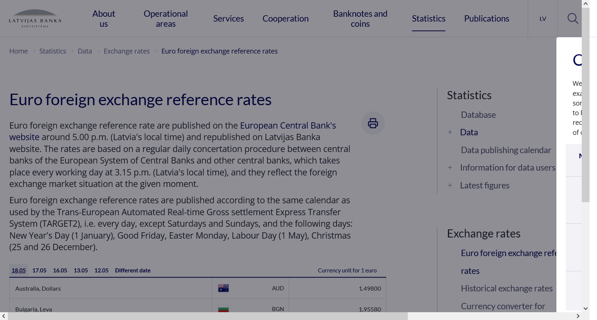Click the Australian flag icon
Viewport: 597px width, 320px height.
pyautogui.click(x=223, y=288)
